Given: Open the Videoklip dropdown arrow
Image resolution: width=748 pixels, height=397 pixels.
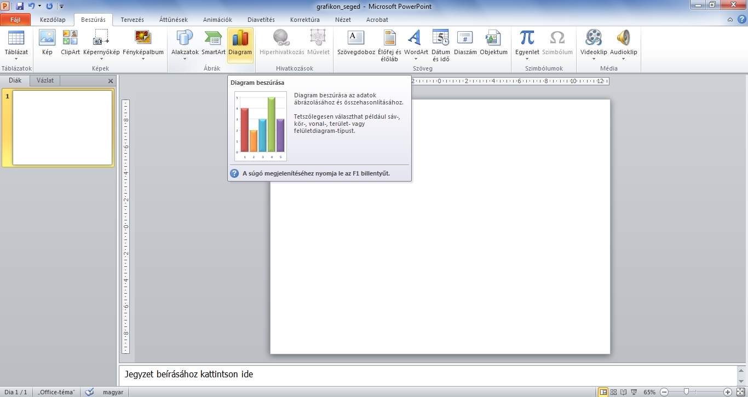Looking at the screenshot, I should [x=593, y=57].
